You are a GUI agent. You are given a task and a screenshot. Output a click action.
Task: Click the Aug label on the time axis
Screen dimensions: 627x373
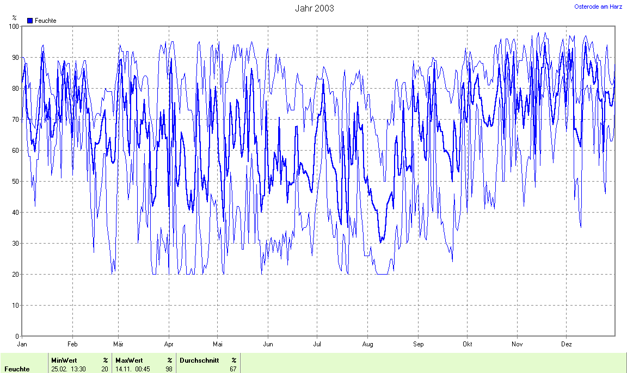tap(367, 344)
